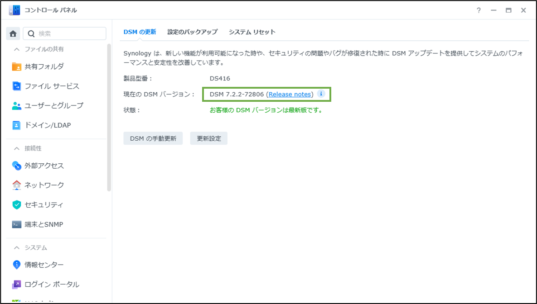Click the info icon beside Release notes
The width and height of the screenshot is (537, 304).
click(x=321, y=94)
